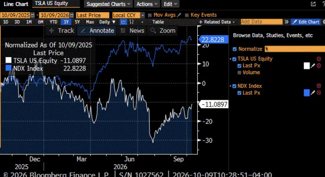Delete NDX Last Px series via red X
This screenshot has width=325, height=177.
click(319, 93)
